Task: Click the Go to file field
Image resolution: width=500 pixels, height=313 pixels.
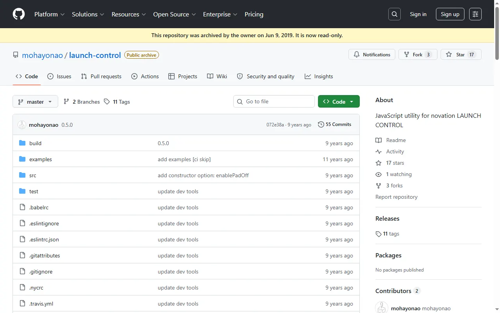Action: click(x=274, y=102)
